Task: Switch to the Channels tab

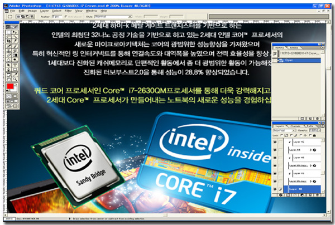Action: (x=295, y=126)
